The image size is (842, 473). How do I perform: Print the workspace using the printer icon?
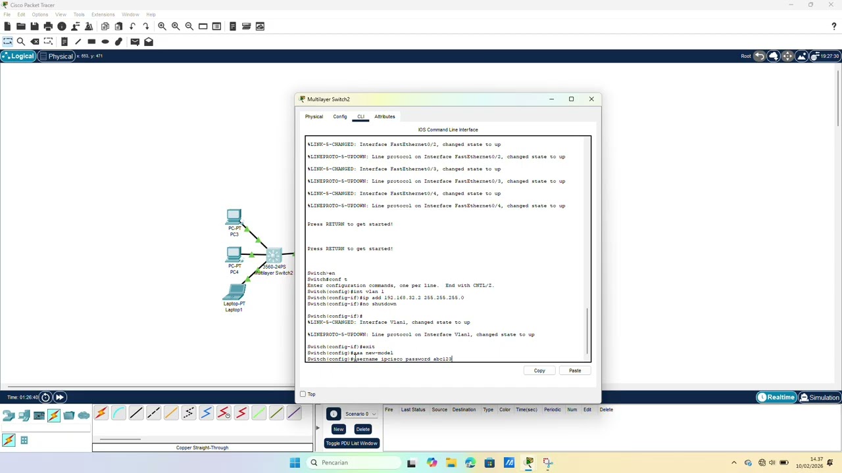(48, 26)
